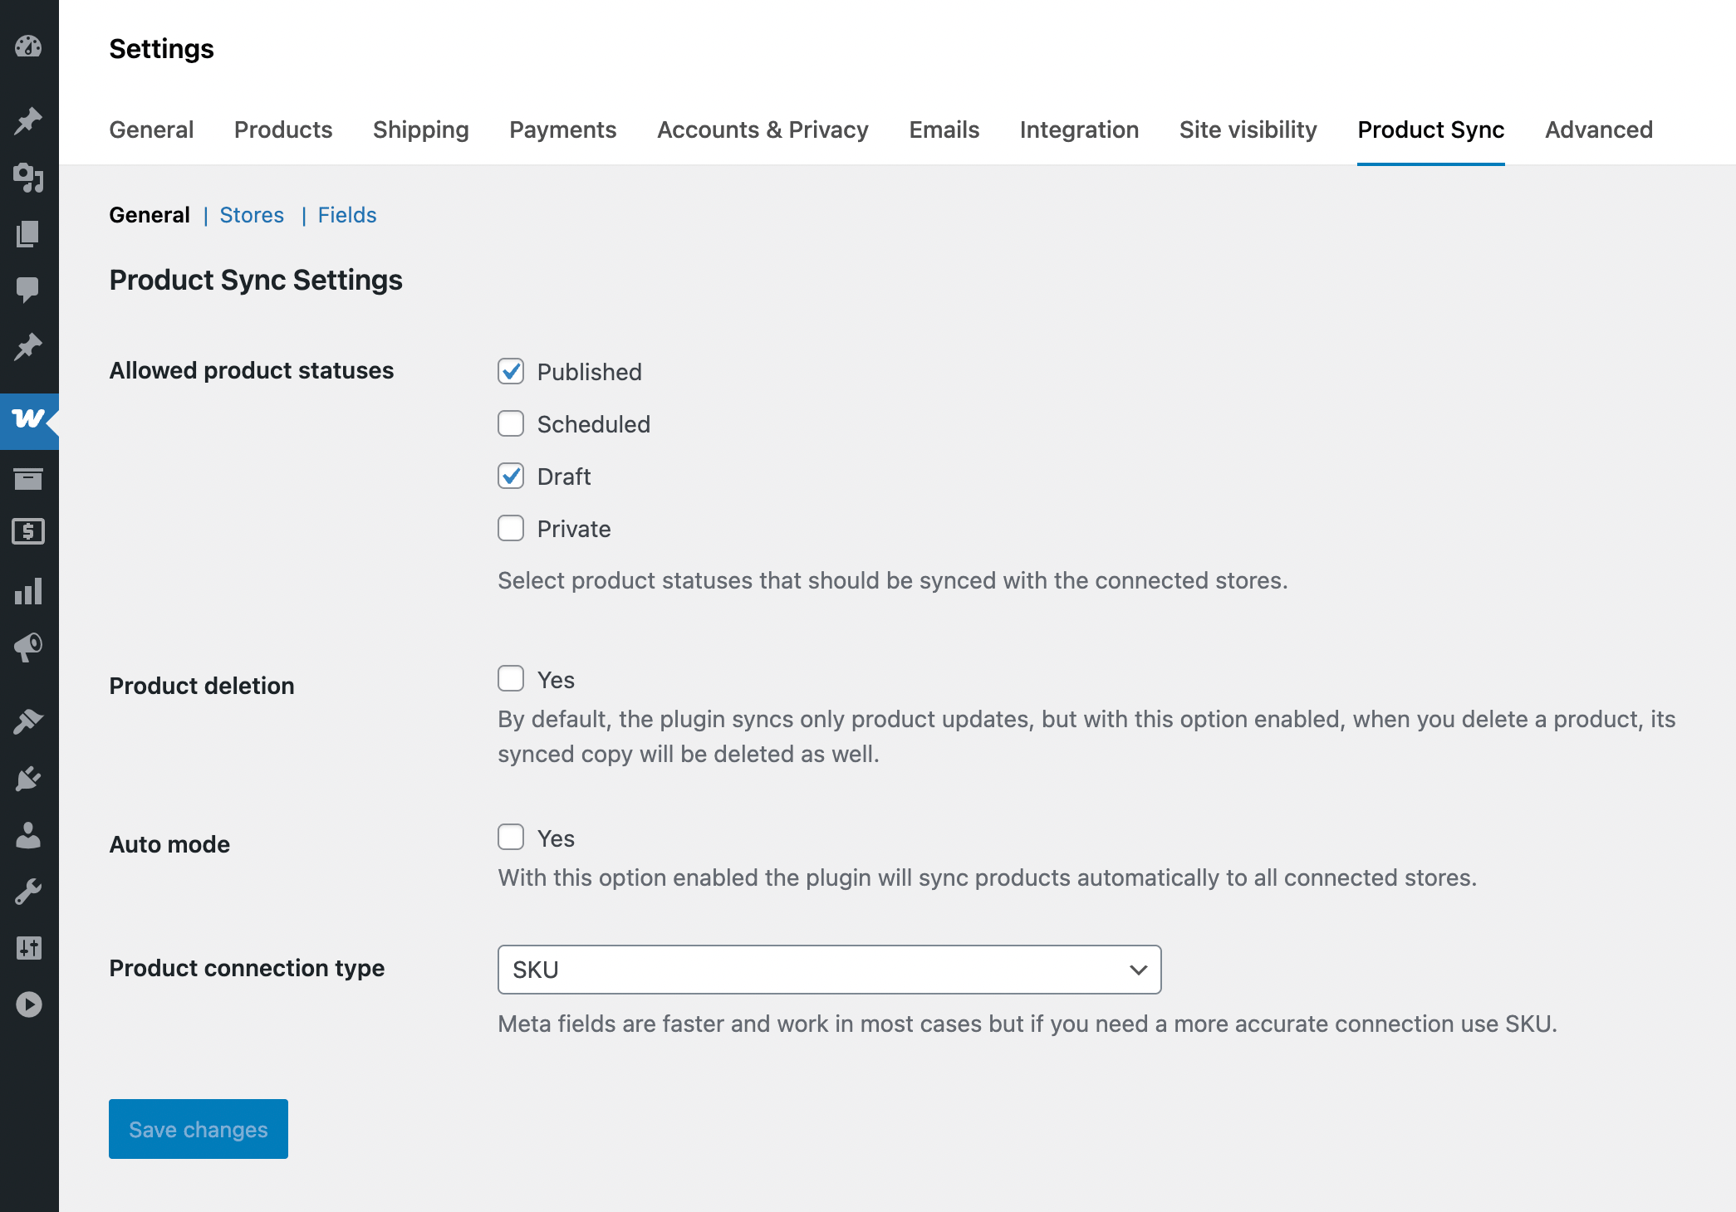
Task: Open the Stores subsection link
Action: [x=252, y=215]
